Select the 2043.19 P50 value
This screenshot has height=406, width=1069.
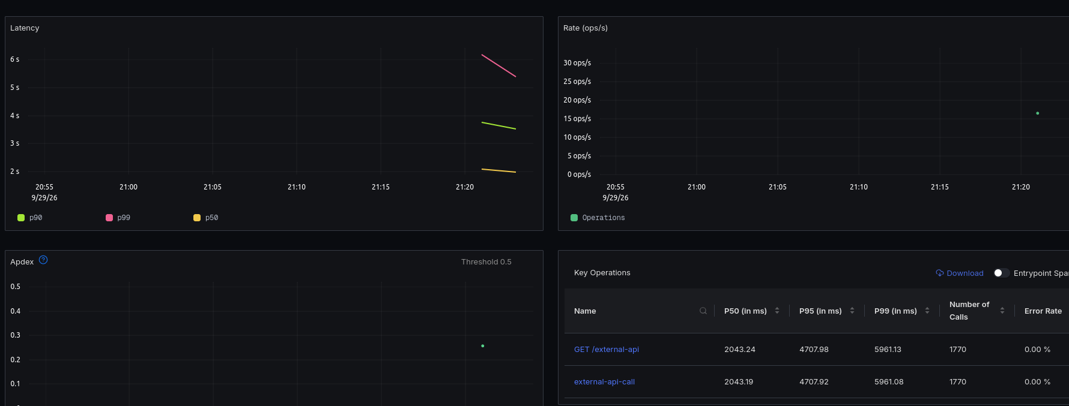(739, 381)
